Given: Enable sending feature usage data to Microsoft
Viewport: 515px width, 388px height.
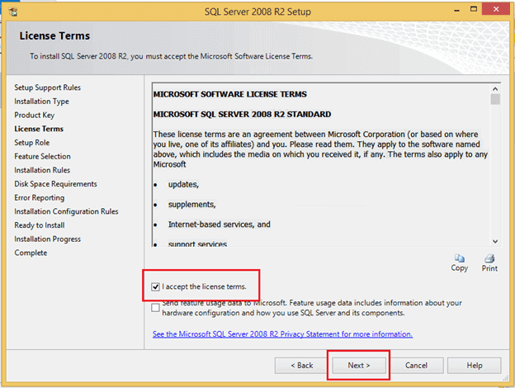Looking at the screenshot, I should tap(157, 307).
